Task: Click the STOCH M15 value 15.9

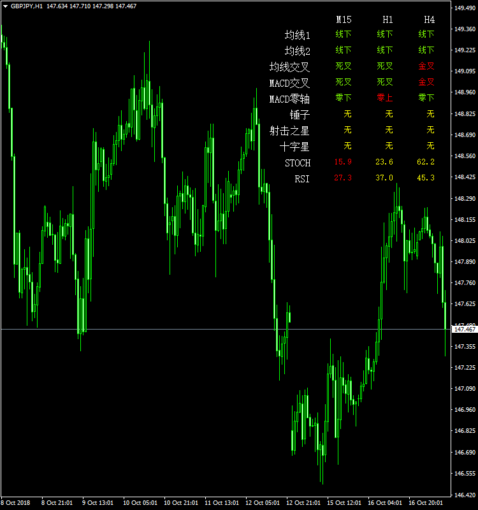Action: pyautogui.click(x=343, y=162)
